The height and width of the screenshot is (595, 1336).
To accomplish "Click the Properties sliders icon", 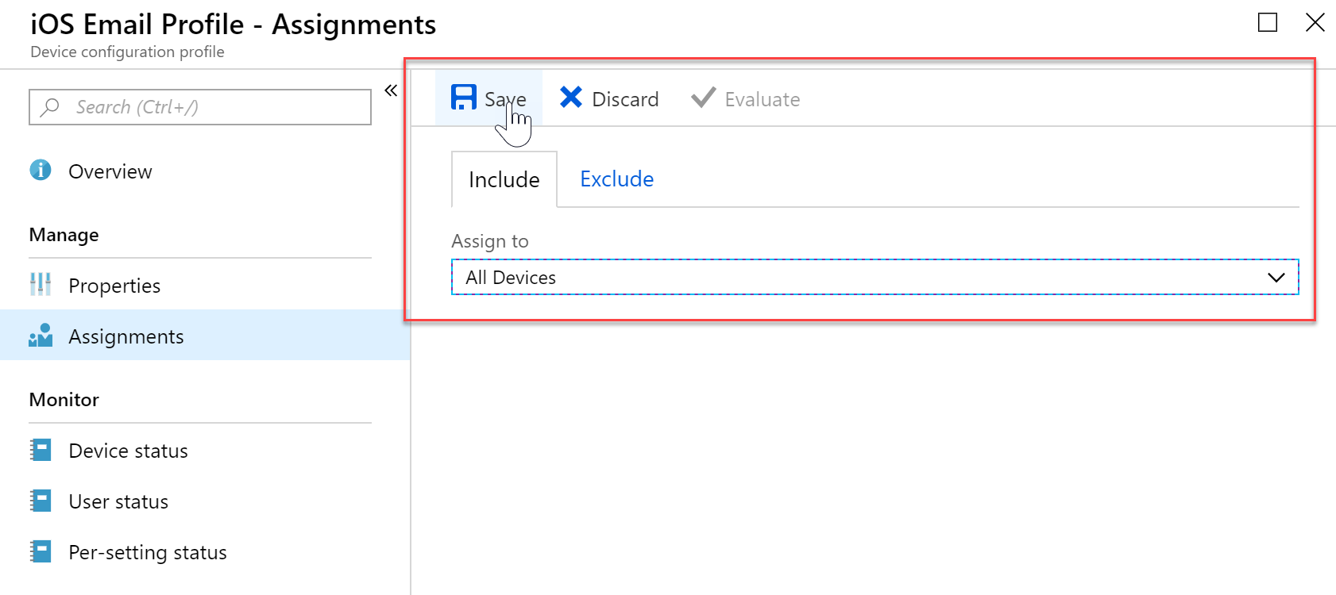I will point(41,284).
